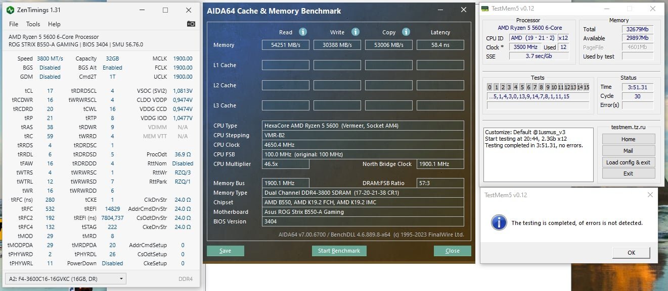The height and width of the screenshot is (291, 668).
Task: Click the info icon next to Read
Action: click(303, 32)
